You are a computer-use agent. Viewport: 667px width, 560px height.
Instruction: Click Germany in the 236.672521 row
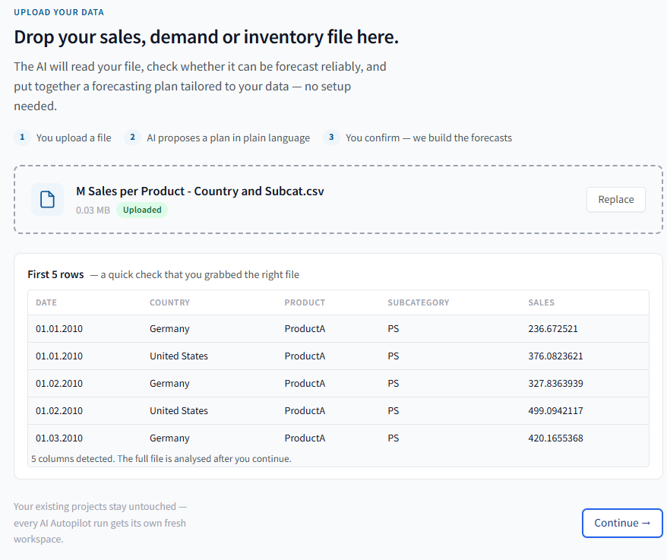pos(169,329)
